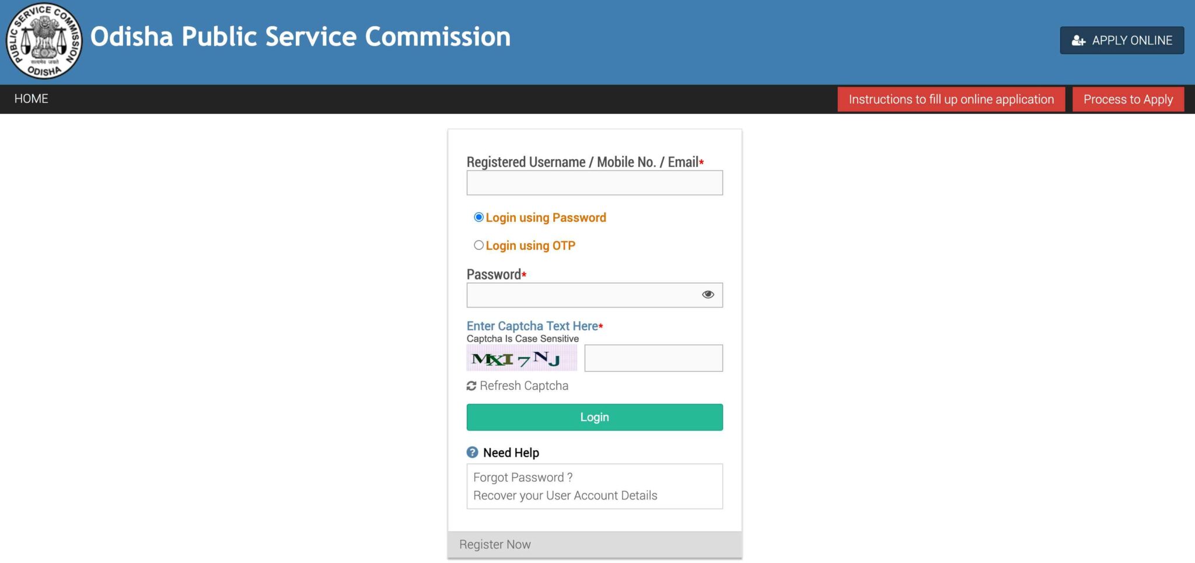Click the captcha text entry box

[654, 358]
